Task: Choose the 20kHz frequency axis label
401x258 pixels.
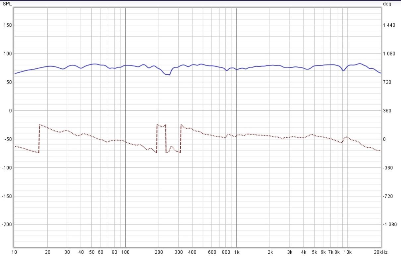Action: 381,252
